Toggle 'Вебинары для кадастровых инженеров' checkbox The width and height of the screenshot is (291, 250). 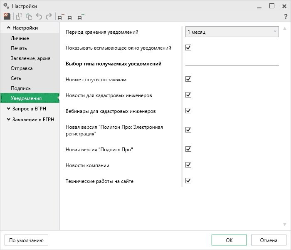pyautogui.click(x=188, y=111)
